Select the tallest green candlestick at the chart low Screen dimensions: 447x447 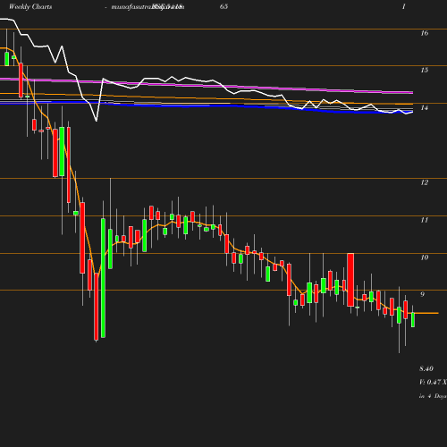103,278
